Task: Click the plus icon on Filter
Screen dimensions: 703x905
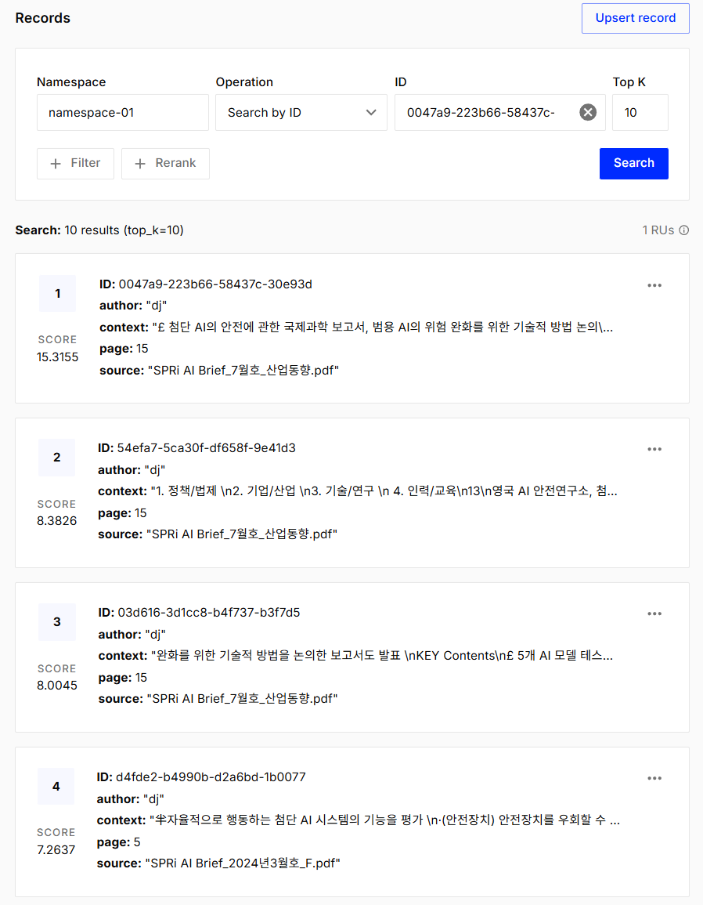Action: point(56,163)
